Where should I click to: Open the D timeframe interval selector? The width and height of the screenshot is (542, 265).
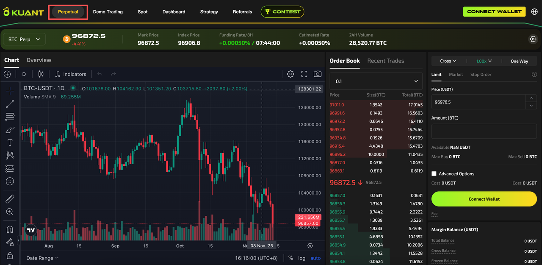[24, 74]
